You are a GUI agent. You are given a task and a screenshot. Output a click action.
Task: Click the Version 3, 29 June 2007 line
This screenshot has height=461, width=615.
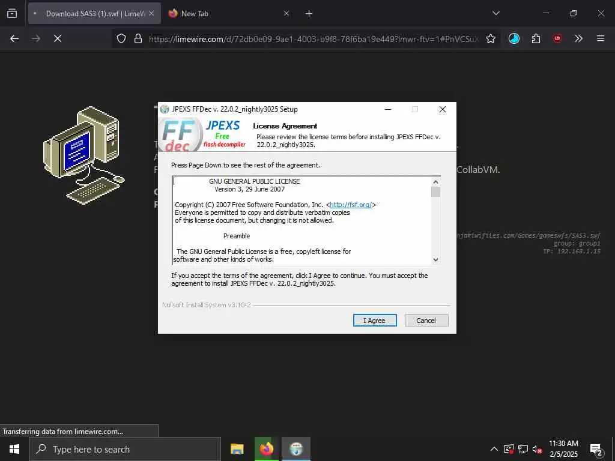pyautogui.click(x=249, y=189)
